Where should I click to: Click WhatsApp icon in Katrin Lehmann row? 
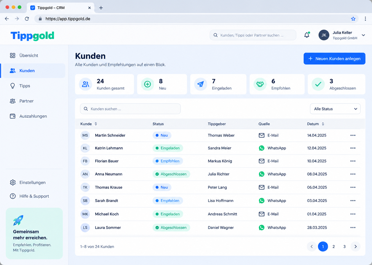coord(262,148)
